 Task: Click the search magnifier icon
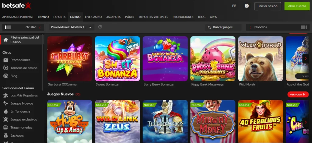[209, 27]
